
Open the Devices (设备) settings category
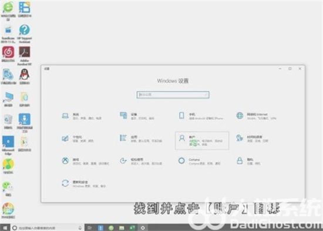click(137, 116)
